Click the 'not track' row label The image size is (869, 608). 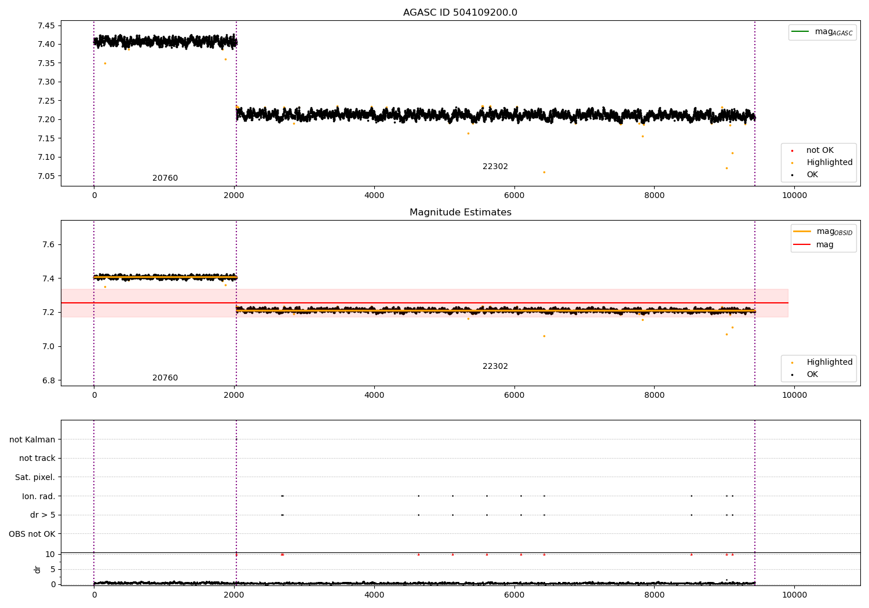[x=37, y=459]
